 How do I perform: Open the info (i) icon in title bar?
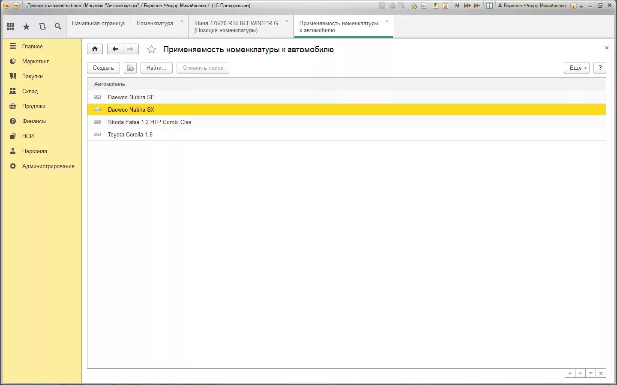point(573,6)
